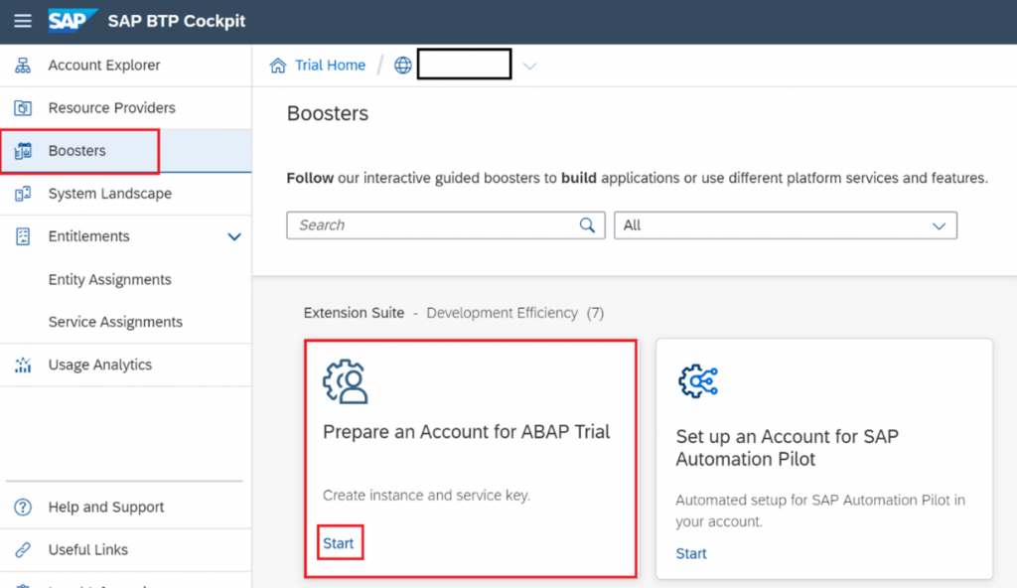Click the Trial Home house icon
The height and width of the screenshot is (588, 1017).
278,65
